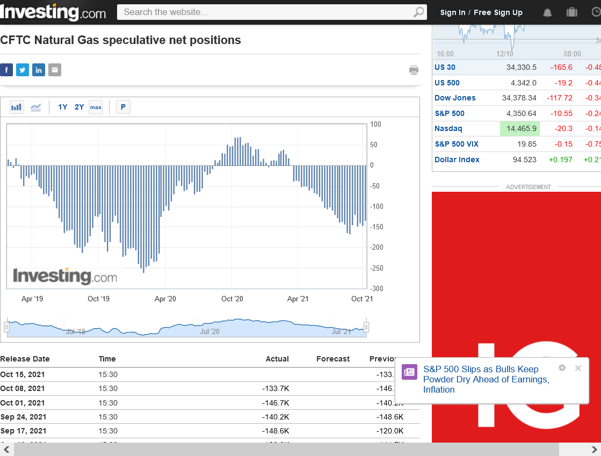
Task: Click the Actual column header
Action: (x=277, y=359)
